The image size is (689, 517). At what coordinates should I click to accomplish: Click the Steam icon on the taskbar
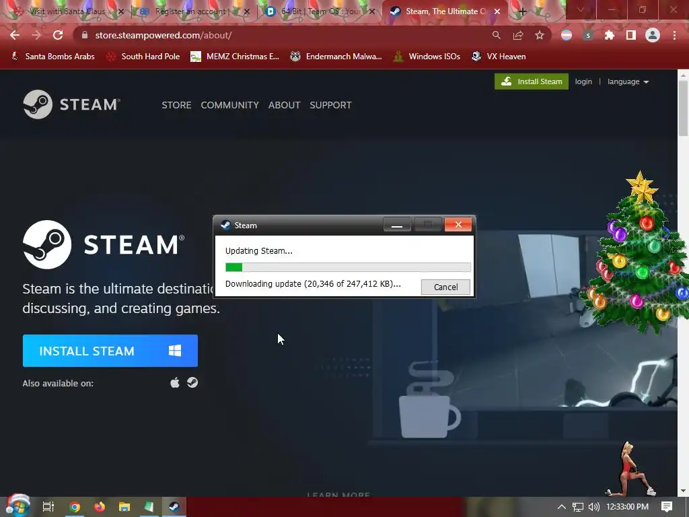pos(174,507)
